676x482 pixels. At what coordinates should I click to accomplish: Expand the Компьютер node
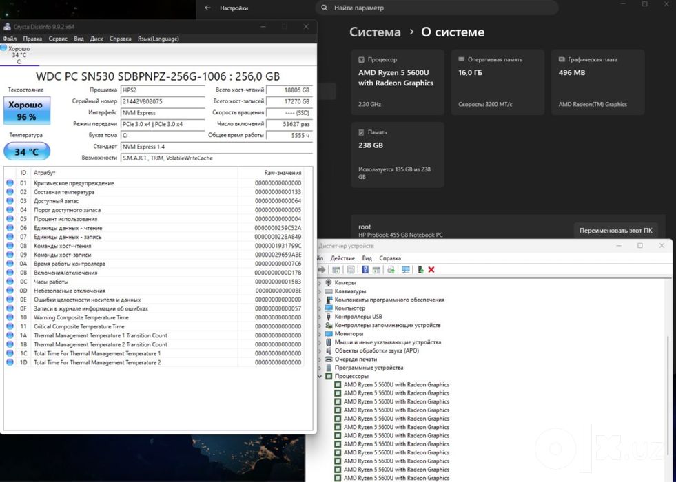pyautogui.click(x=320, y=308)
